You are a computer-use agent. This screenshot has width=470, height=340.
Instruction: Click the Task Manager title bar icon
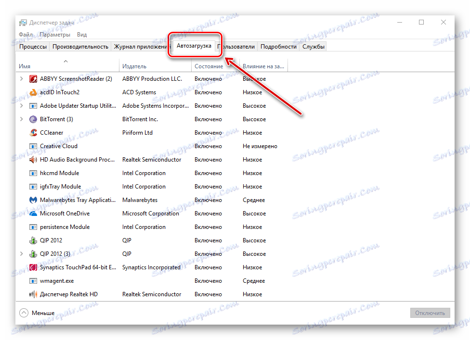[x=23, y=23]
